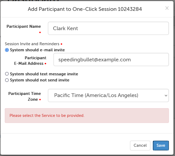
Task: Click the dialog title with session number
Action: click(x=85, y=9)
